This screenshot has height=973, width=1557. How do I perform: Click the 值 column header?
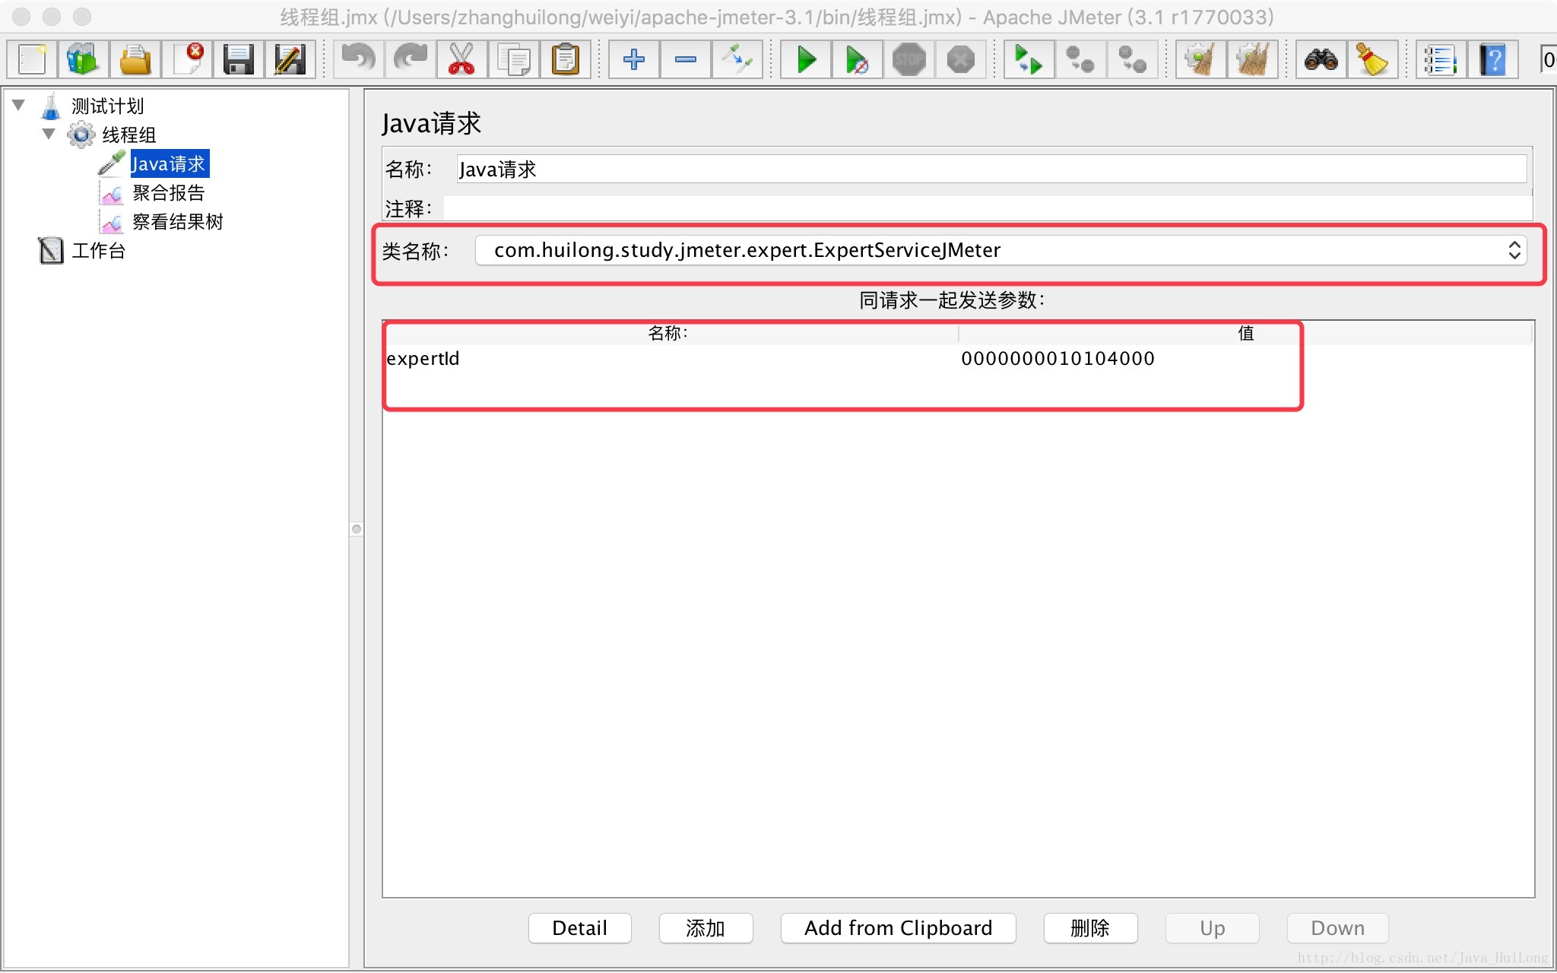click(x=1245, y=333)
